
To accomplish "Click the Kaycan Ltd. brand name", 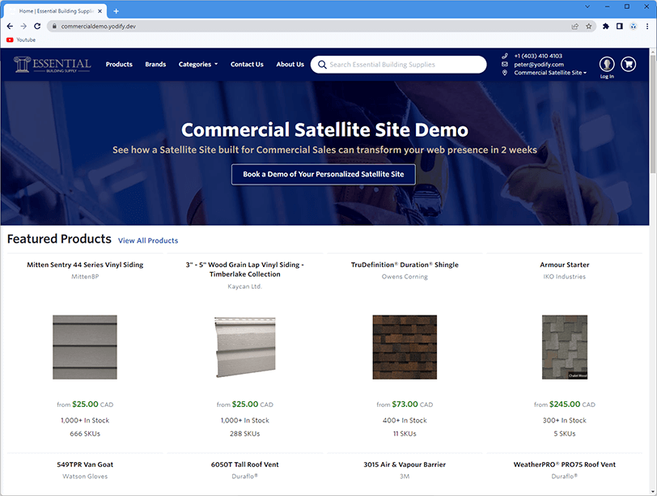I will pos(244,286).
